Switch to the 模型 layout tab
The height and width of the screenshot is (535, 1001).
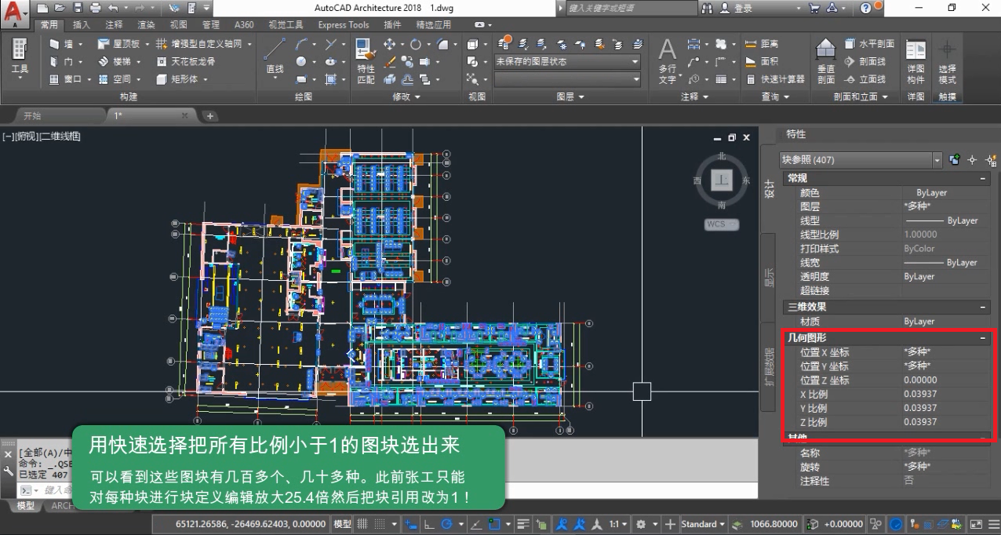click(26, 506)
